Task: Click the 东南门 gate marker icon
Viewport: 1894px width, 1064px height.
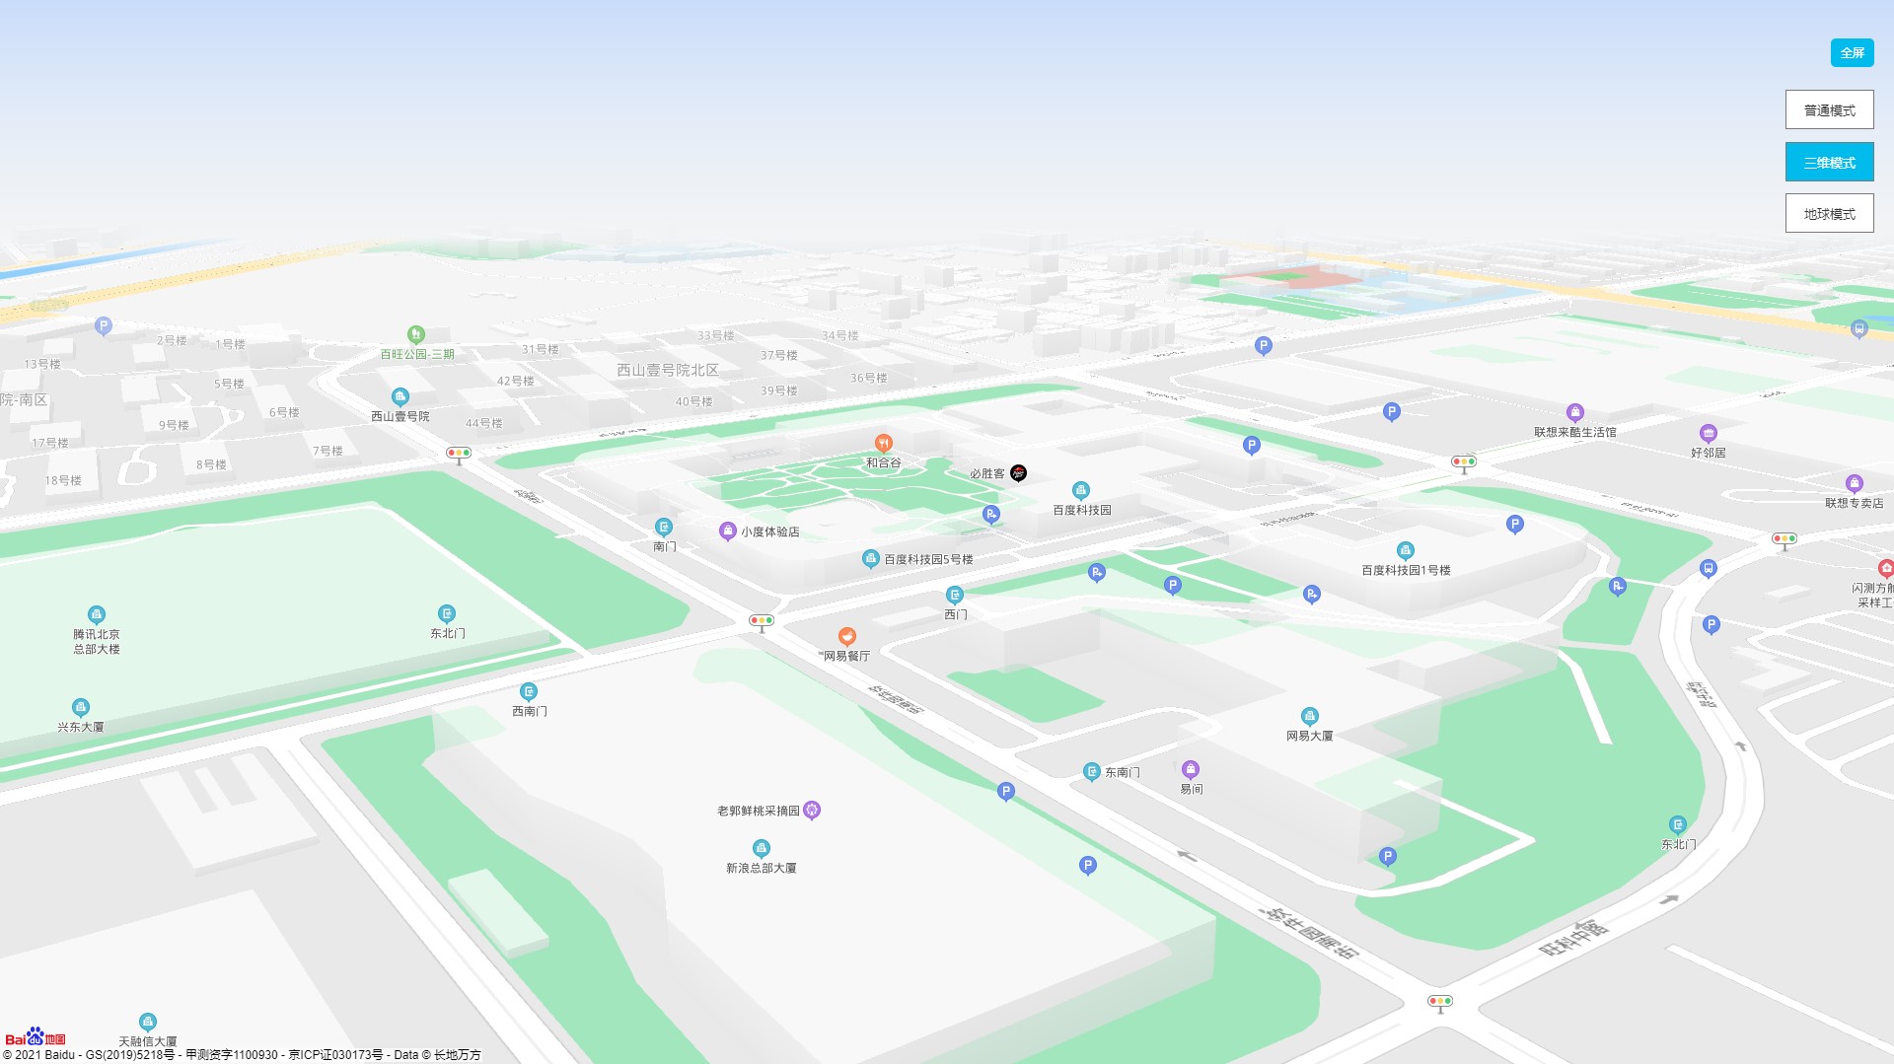Action: tap(1091, 772)
